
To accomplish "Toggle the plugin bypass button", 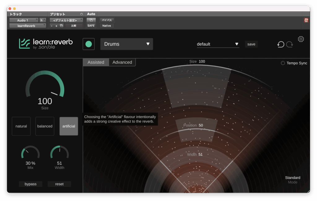I will [x=31, y=184].
